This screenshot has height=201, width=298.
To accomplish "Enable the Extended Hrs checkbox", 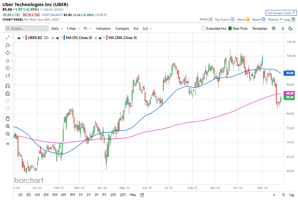I will click(x=203, y=28).
